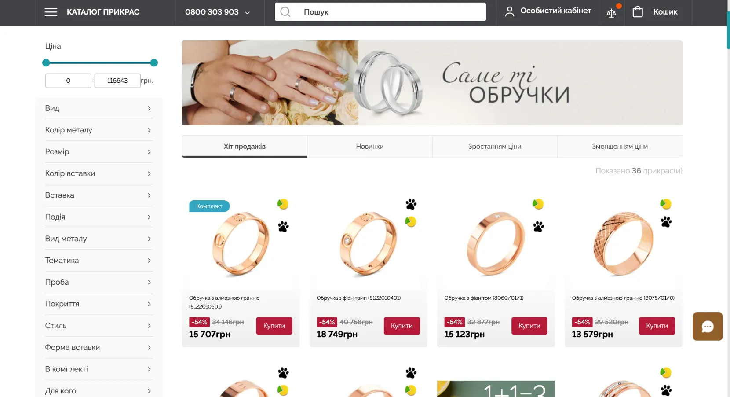
Task: Open the hamburger catalog menu icon
Action: [x=51, y=12]
